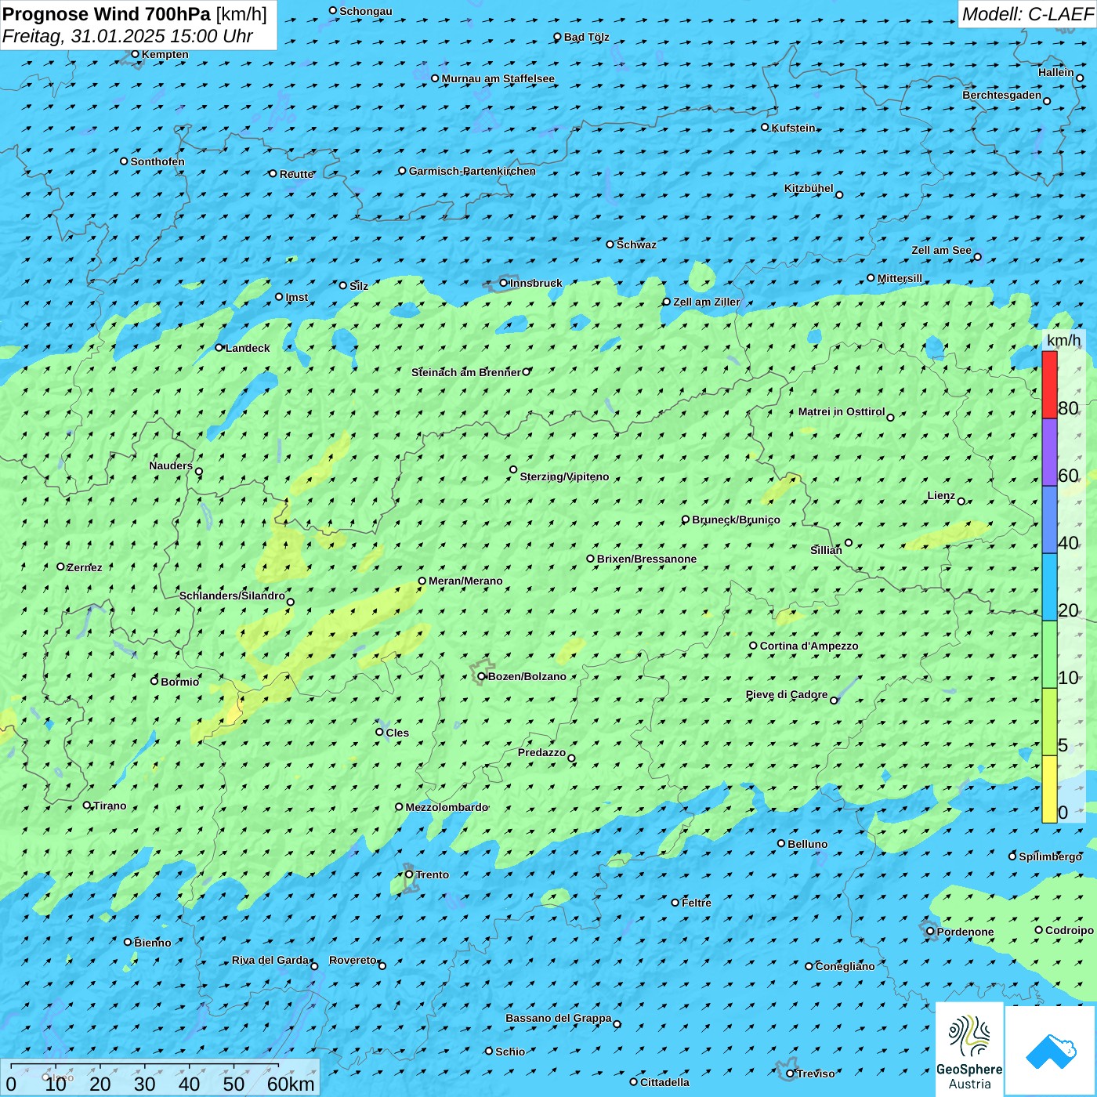
Task: Click the Nauders town marker
Action: click(x=199, y=472)
